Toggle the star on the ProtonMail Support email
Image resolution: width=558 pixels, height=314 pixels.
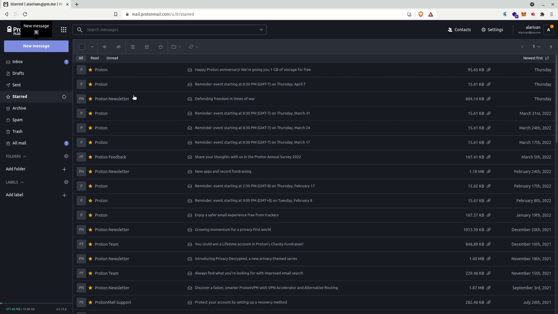pos(90,302)
